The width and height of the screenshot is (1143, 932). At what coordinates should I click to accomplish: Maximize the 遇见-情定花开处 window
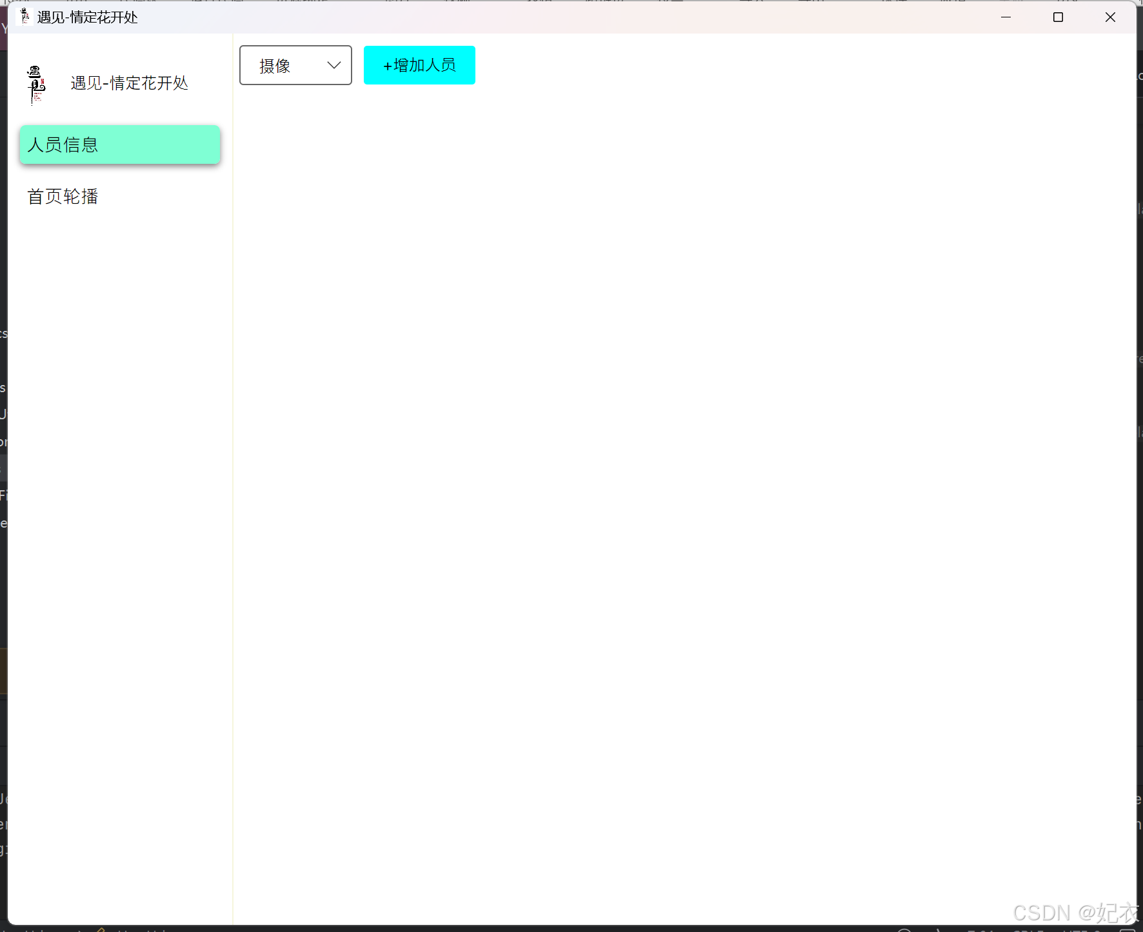1058,17
